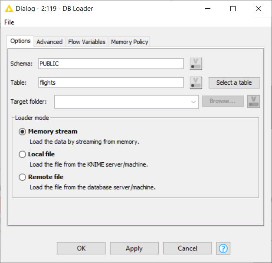
Task: Click the Browse... button
Action: coord(223,101)
